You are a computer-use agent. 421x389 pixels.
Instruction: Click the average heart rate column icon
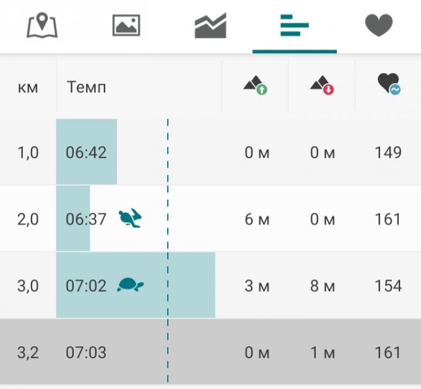coord(388,85)
